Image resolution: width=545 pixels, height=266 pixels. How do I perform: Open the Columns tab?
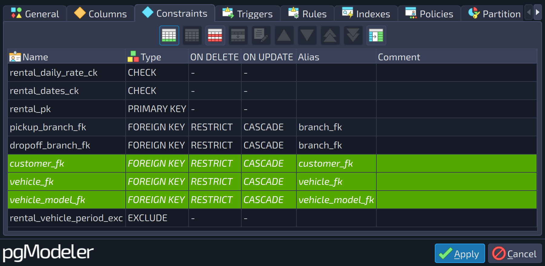(101, 14)
